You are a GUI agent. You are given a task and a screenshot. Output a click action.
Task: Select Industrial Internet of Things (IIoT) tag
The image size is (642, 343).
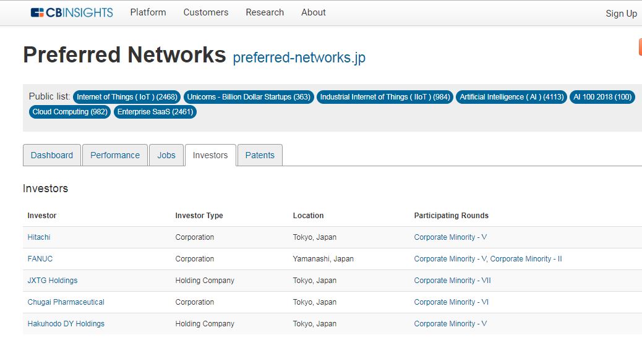point(385,97)
